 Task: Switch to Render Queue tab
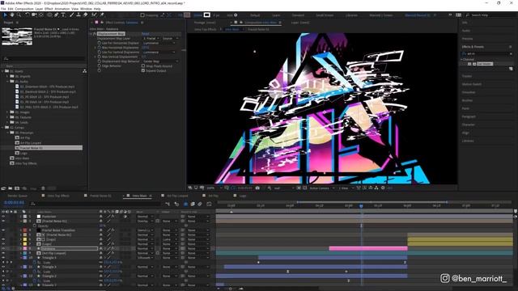pos(17,196)
